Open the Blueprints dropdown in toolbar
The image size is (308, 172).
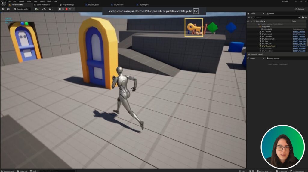pos(44,9)
